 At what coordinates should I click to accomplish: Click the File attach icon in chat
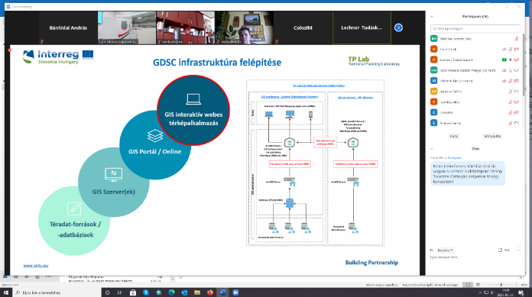click(x=504, y=250)
